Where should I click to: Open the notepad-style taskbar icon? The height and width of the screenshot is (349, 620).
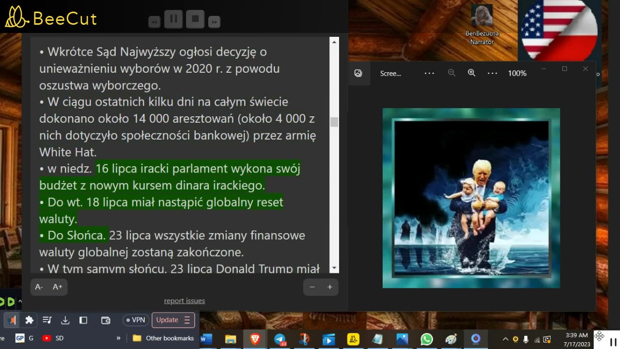point(377,339)
